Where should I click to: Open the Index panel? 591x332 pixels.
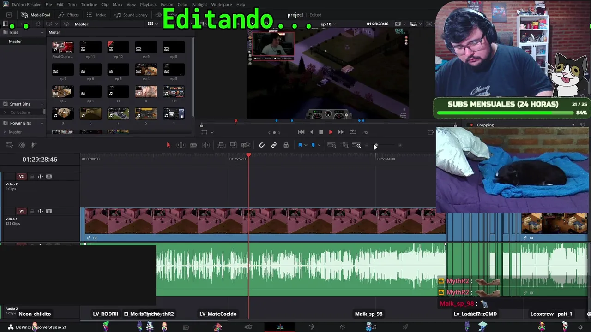(96, 15)
